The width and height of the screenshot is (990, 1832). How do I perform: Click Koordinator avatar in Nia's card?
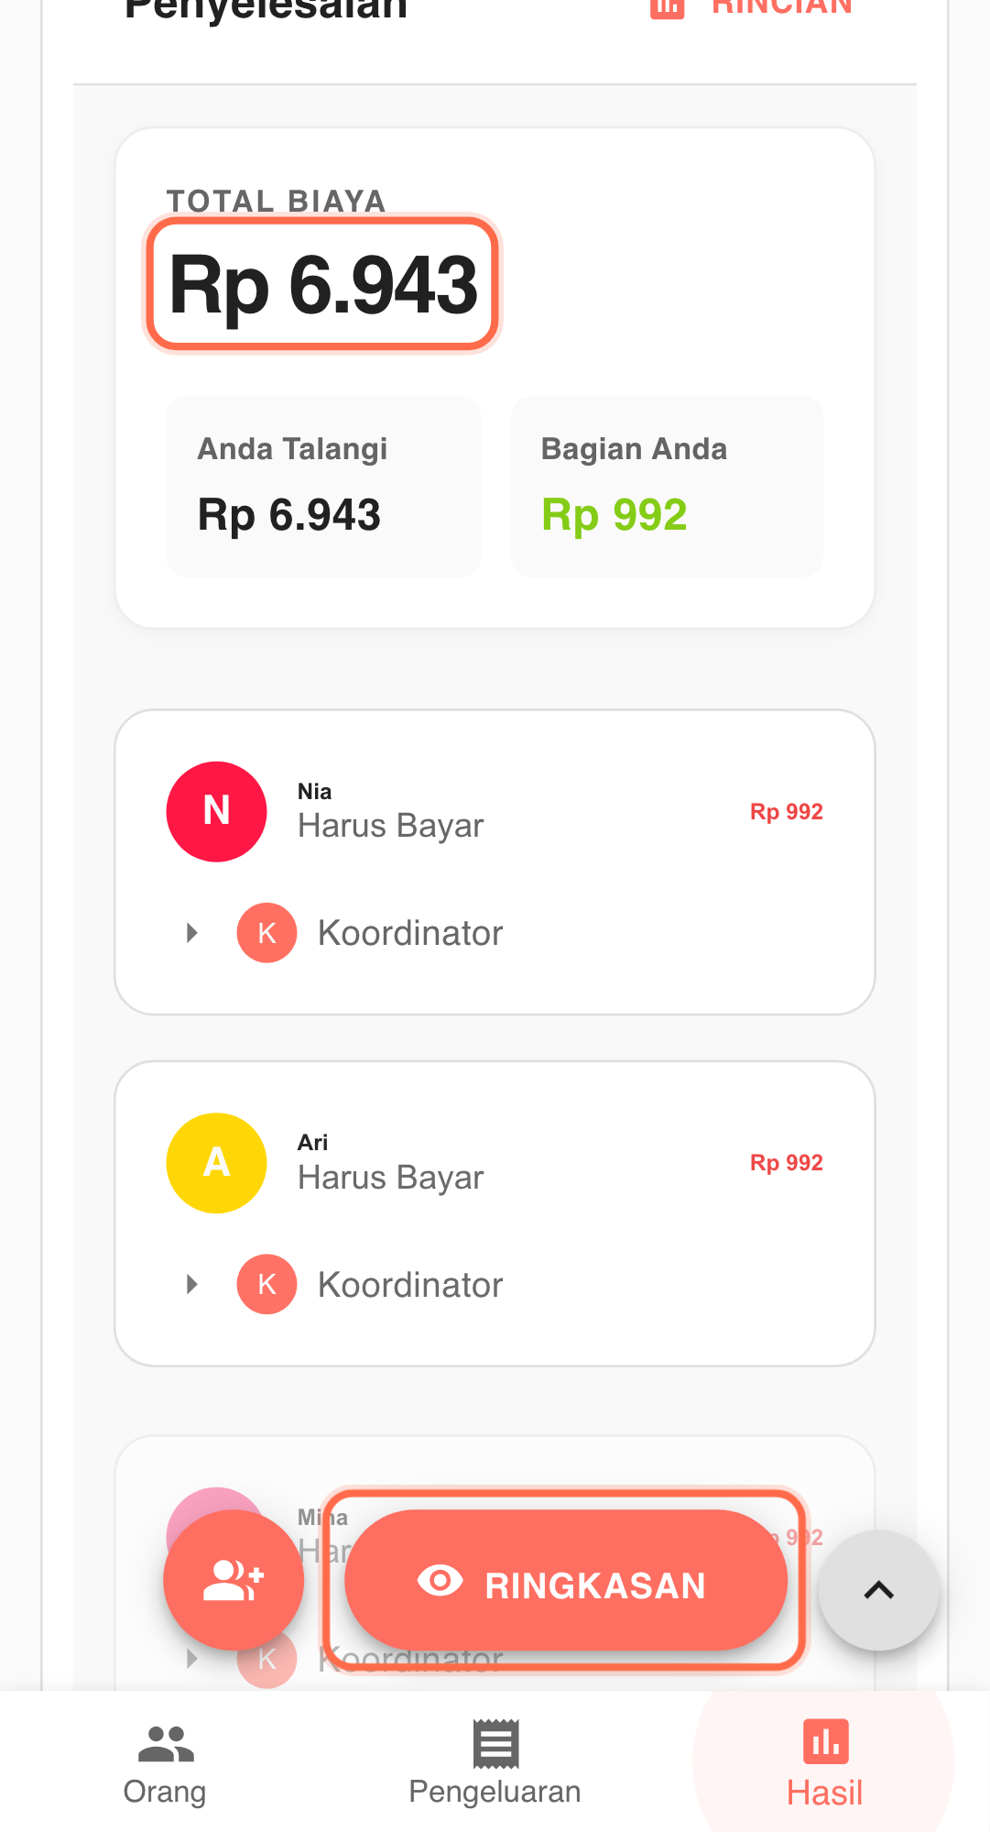(267, 933)
